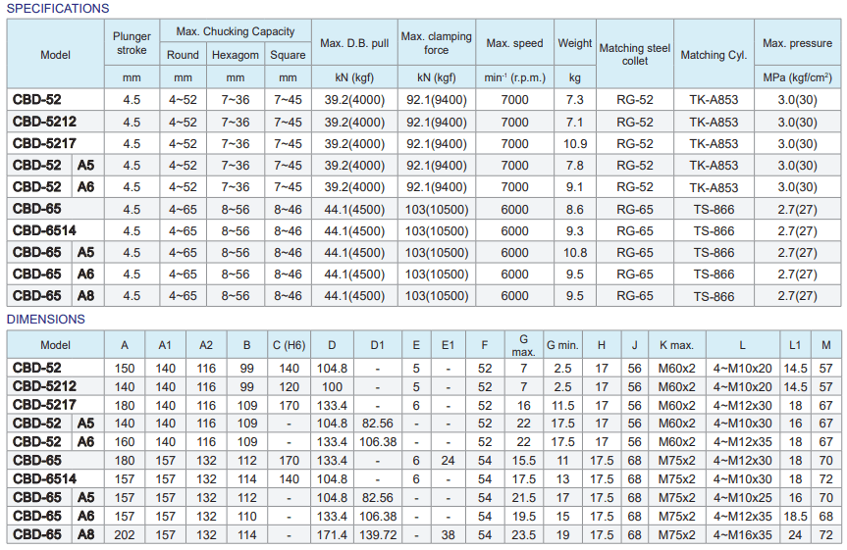Select the 139.72 value in D1 column
Viewport: 847px width, 550px height.
pos(378,535)
